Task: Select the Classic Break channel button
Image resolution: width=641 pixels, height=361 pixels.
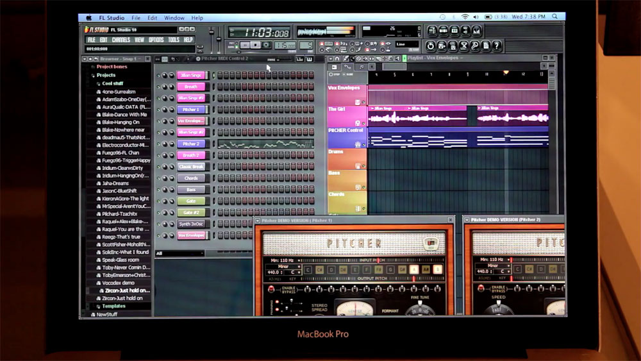Action: tap(191, 167)
